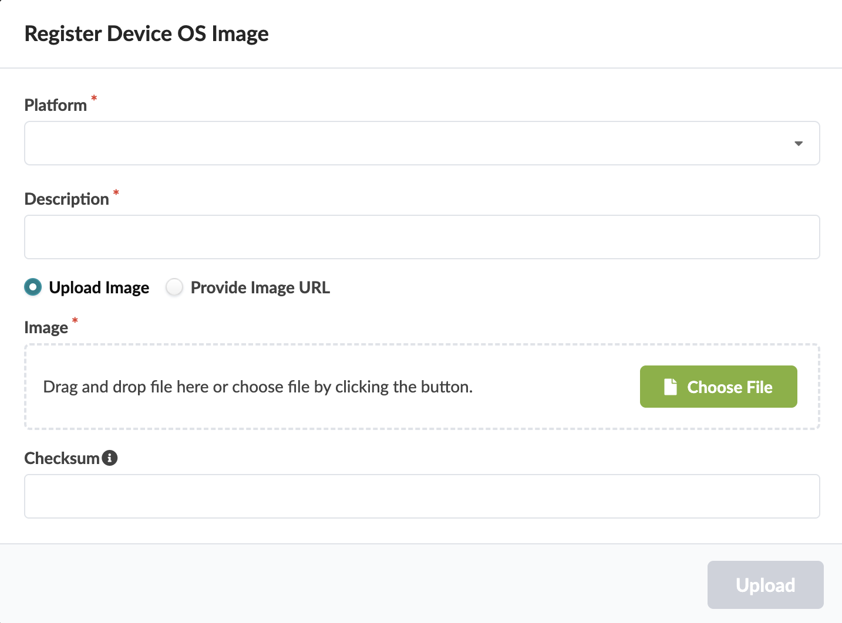Click the Platform dropdown caret arrow
842x623 pixels.
[798, 144]
